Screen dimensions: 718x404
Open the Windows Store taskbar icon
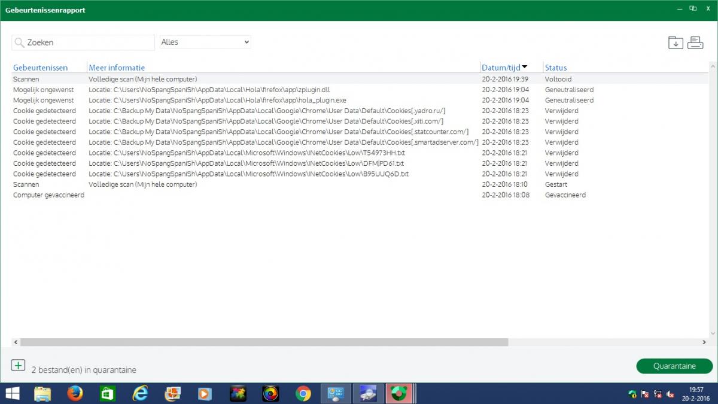point(107,393)
